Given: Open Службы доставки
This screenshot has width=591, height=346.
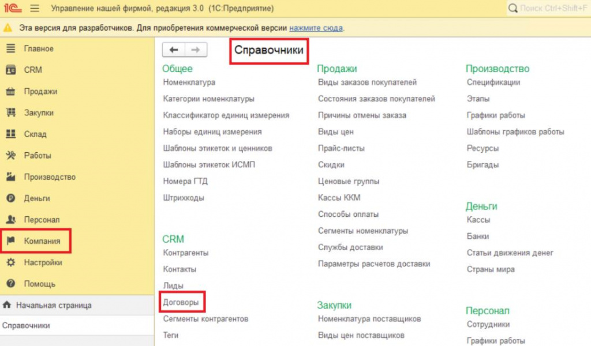Looking at the screenshot, I should pyautogui.click(x=350, y=247).
